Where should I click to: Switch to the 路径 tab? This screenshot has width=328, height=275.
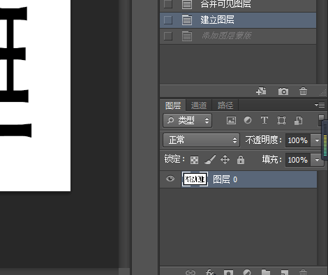point(225,105)
